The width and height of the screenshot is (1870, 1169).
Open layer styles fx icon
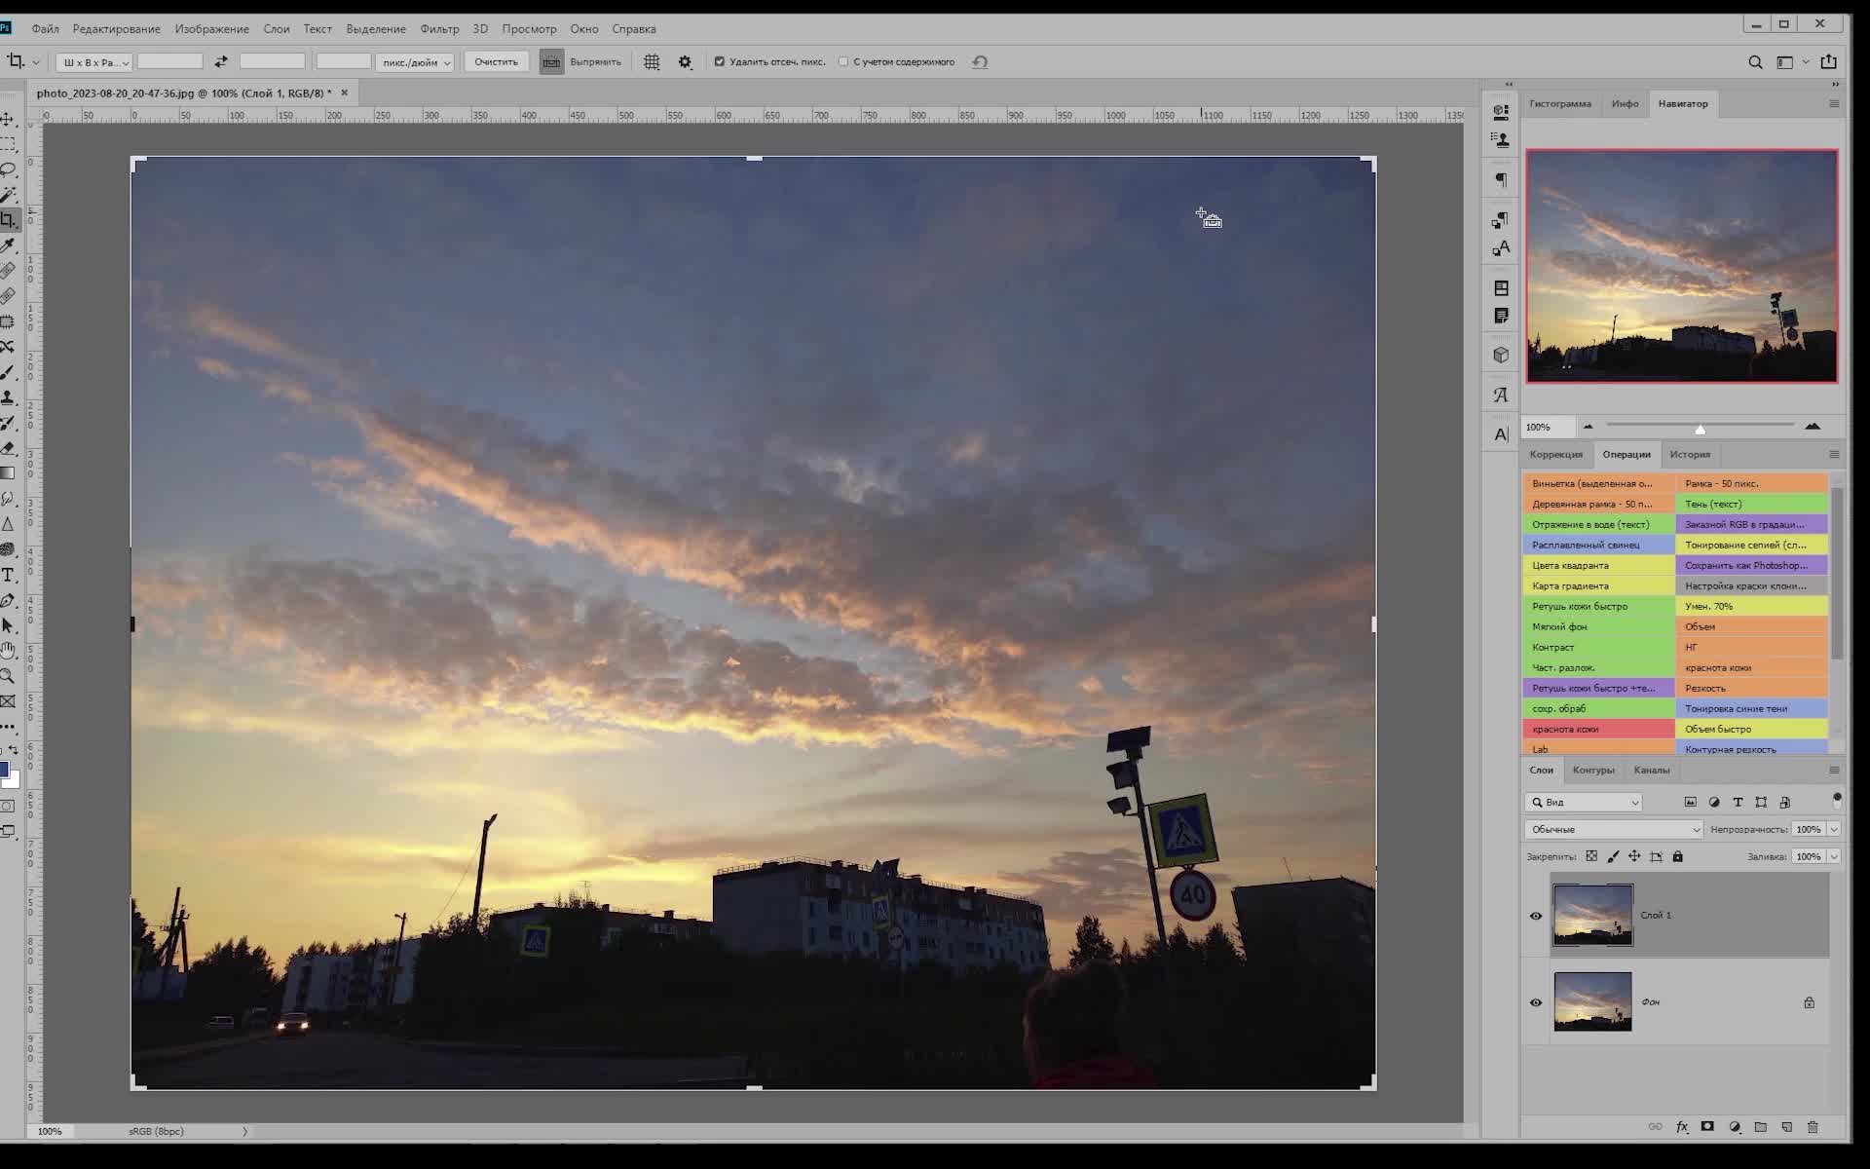(1682, 1127)
